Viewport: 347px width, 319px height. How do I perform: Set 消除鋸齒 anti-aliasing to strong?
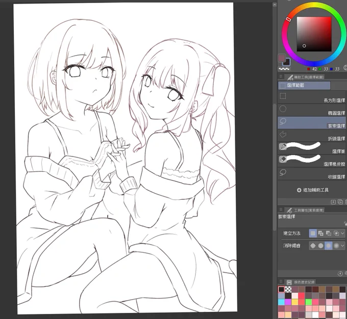tap(336, 246)
